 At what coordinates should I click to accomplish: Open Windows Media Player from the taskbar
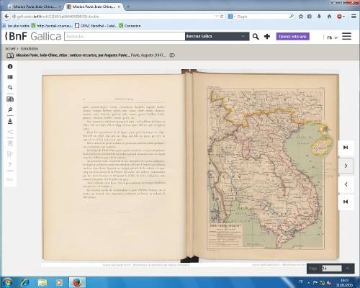(59, 282)
